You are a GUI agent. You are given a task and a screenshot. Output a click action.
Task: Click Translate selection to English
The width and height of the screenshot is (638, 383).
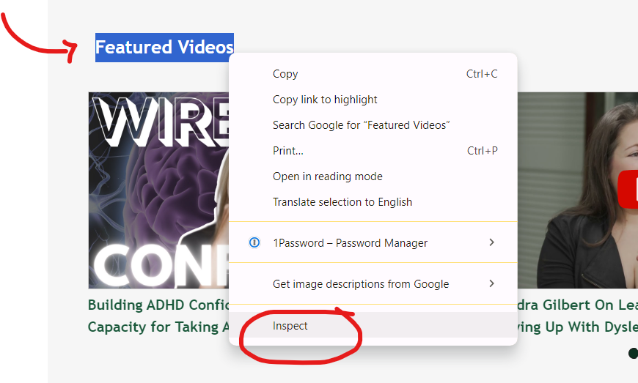click(342, 202)
